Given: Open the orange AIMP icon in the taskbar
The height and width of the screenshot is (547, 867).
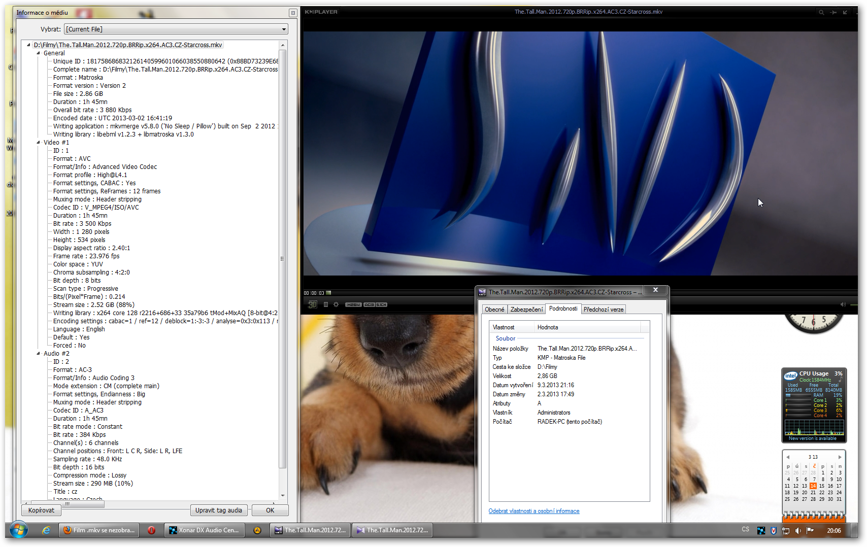Looking at the screenshot, I should [257, 530].
